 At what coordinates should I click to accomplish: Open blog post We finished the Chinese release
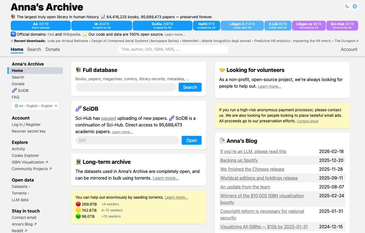(252, 169)
